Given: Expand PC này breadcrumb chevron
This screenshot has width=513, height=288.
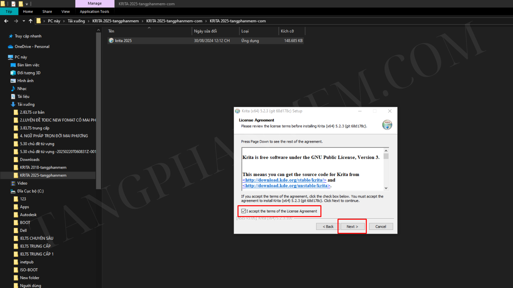Looking at the screenshot, I should (x=64, y=21).
